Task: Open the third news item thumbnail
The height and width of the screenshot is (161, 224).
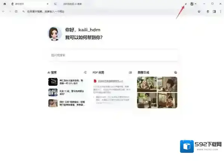Action: point(53,103)
